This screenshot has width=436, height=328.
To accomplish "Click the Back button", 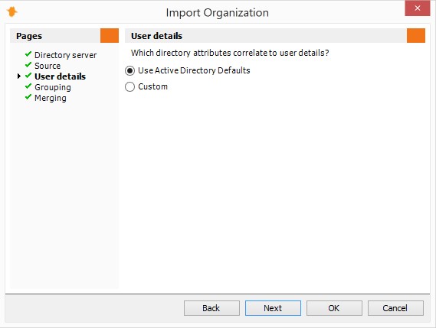I will [x=211, y=308].
